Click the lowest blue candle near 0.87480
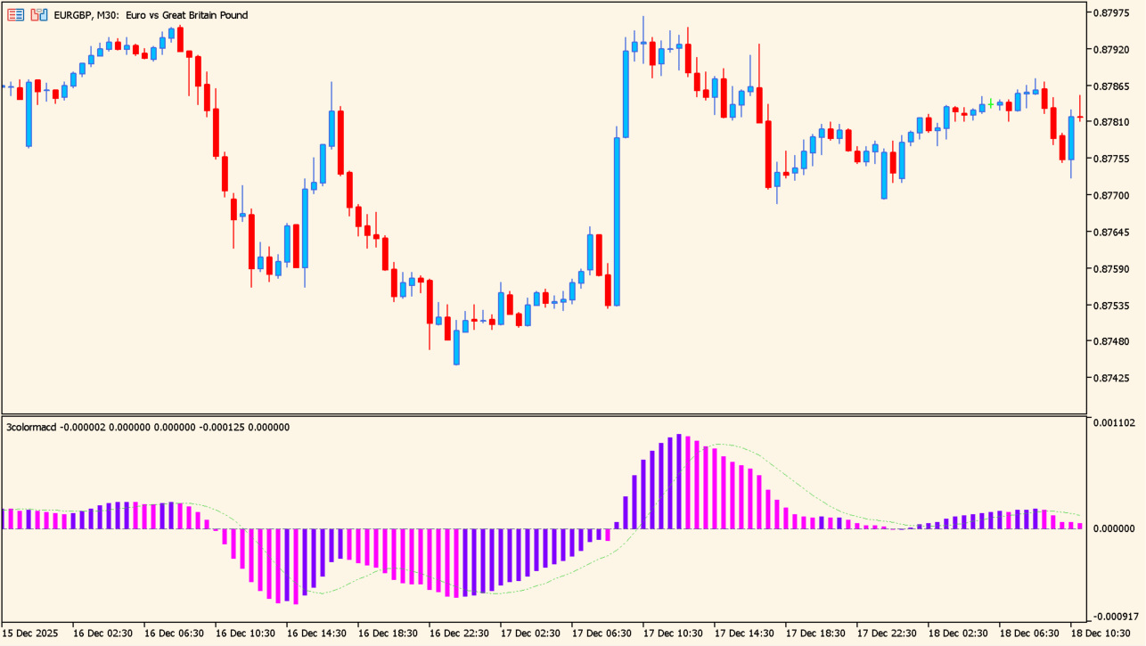Screen dimensions: 1146x646 pyautogui.click(x=456, y=348)
